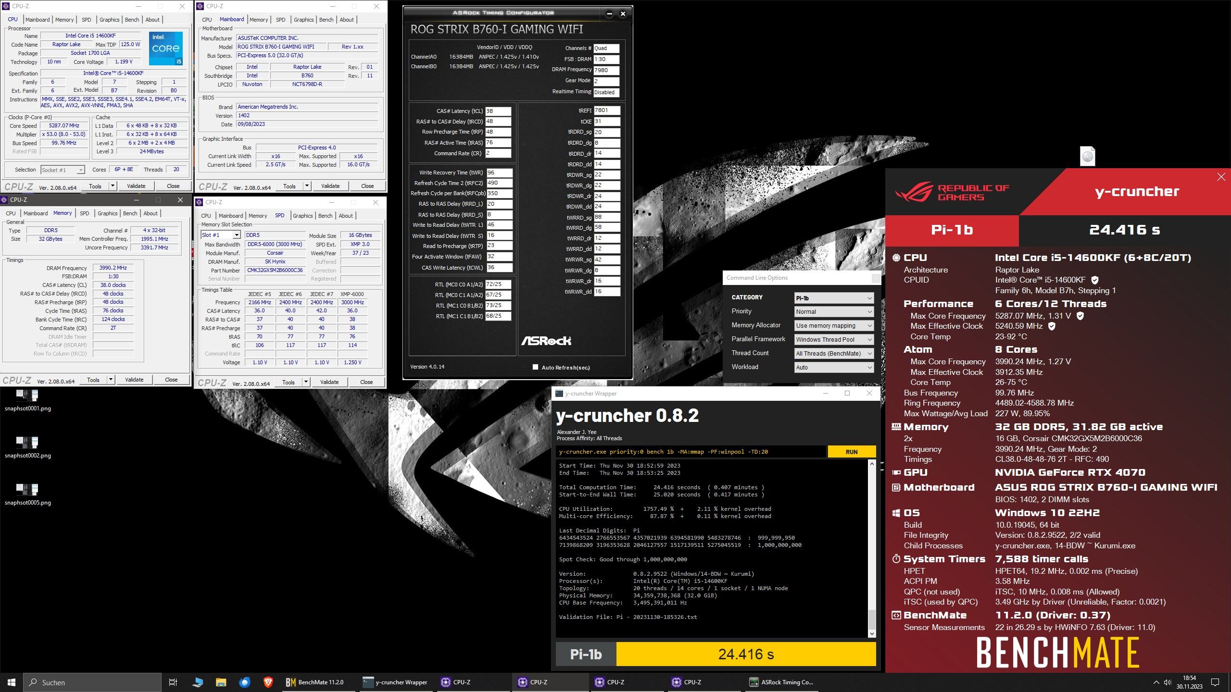Click the Windows search box Suchen
This screenshot has height=692, width=1231.
coord(92,682)
